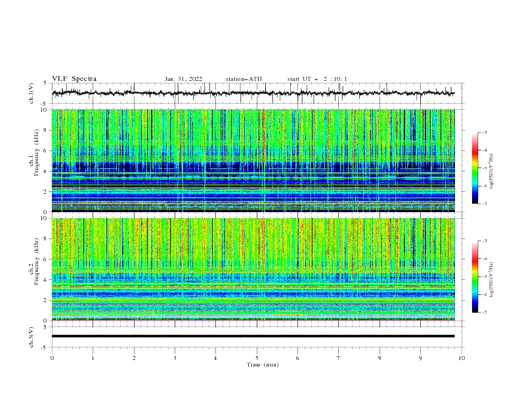
Task: Click the 'ch.1(V)' waveform axis label
Action: pyautogui.click(x=31, y=93)
